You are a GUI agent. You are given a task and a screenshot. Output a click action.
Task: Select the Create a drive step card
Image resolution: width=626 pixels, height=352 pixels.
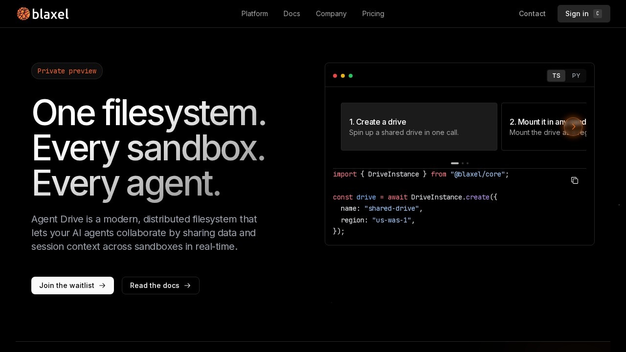click(x=419, y=127)
